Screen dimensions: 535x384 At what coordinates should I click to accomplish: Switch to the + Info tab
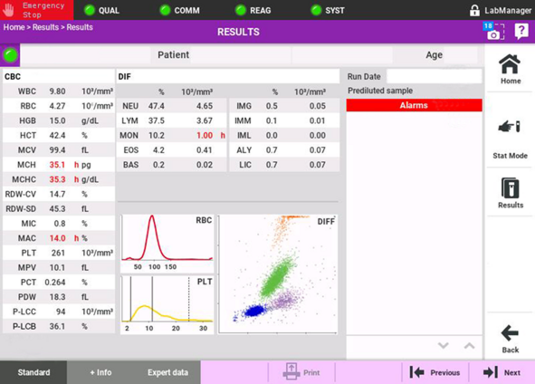101,372
